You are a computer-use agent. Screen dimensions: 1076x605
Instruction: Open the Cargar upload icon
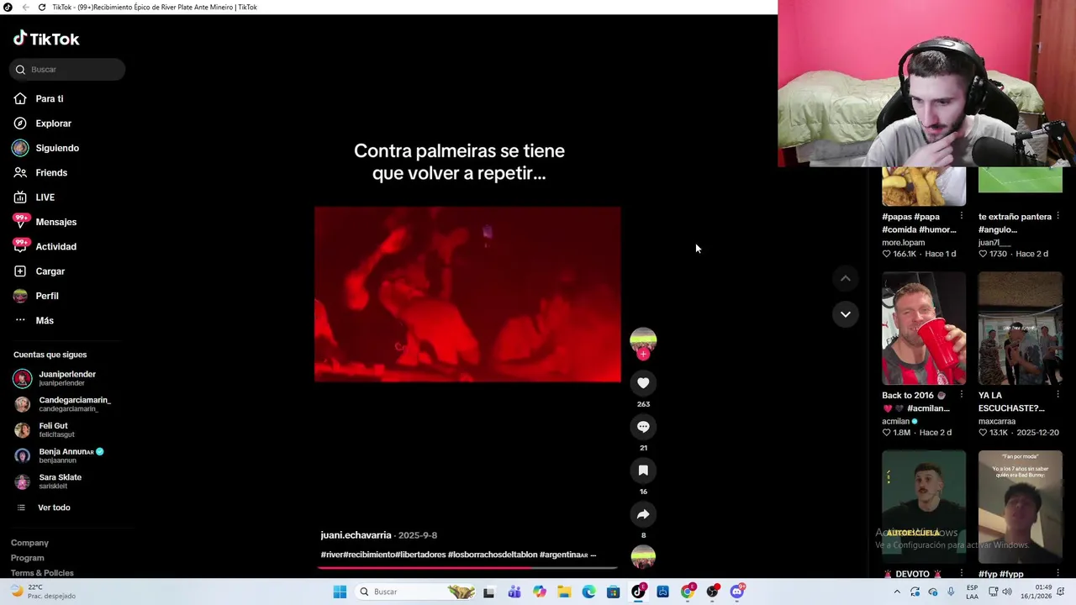pos(20,271)
